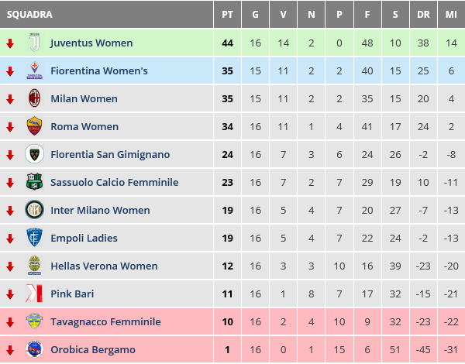Image resolution: width=465 pixels, height=364 pixels.
Task: Open the Tavagnacco Femminile team link
Action: (105, 322)
